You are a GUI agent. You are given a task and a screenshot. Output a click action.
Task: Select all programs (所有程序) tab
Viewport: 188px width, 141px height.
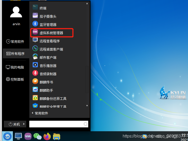coord(16,53)
